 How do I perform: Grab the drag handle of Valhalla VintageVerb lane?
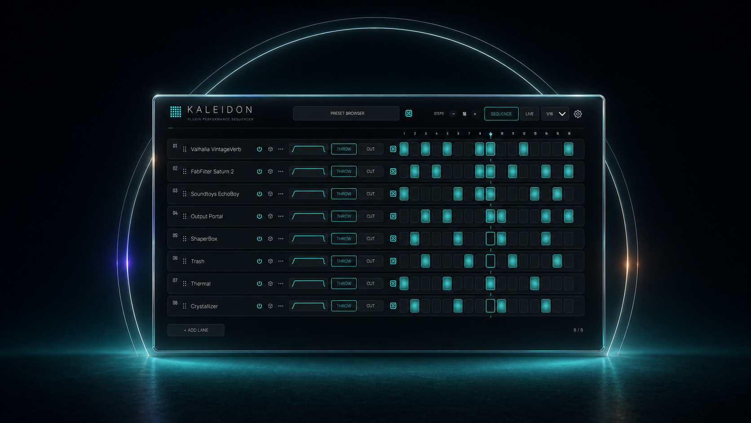pos(185,149)
